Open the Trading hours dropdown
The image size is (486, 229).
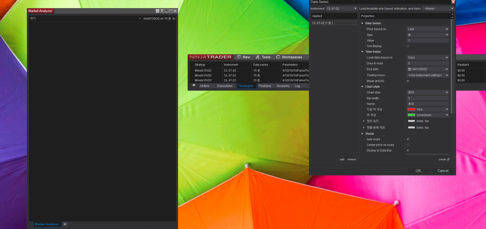[x=428, y=75]
